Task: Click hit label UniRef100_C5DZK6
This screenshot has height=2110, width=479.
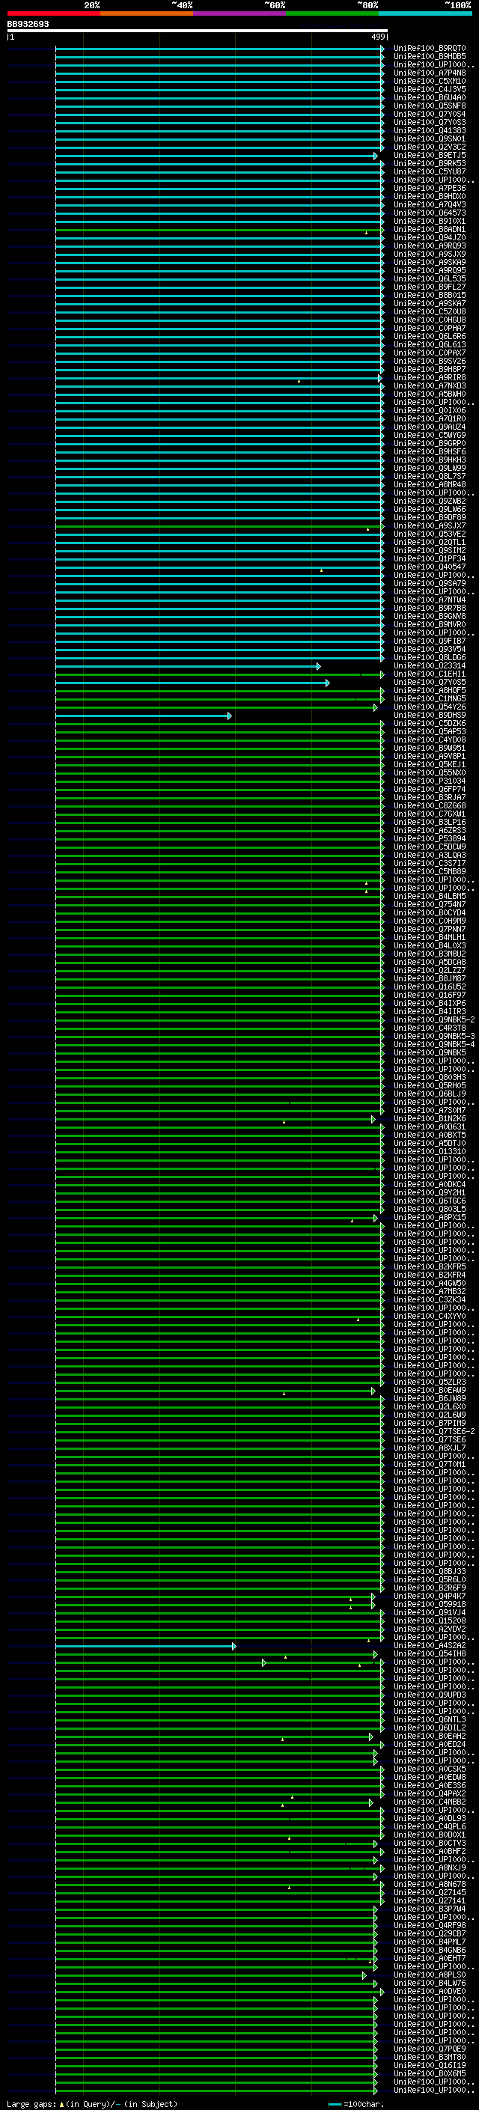Action: click(429, 724)
